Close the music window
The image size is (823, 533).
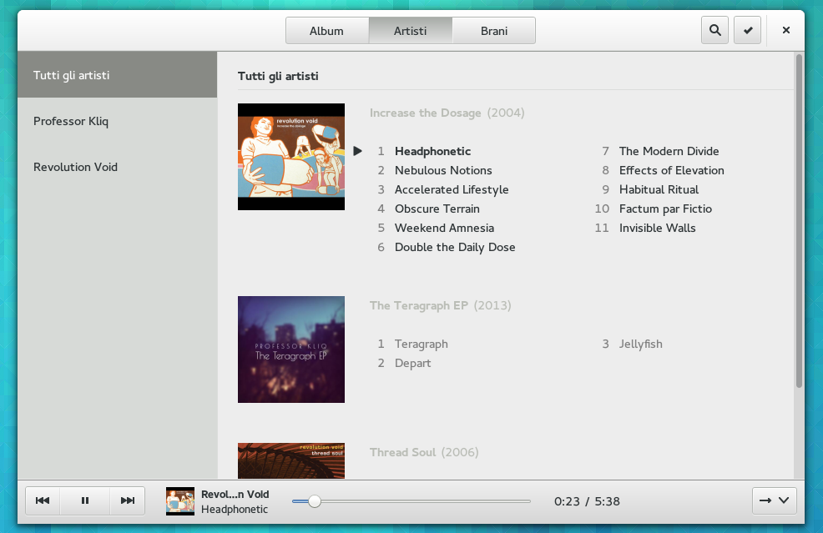tap(785, 30)
